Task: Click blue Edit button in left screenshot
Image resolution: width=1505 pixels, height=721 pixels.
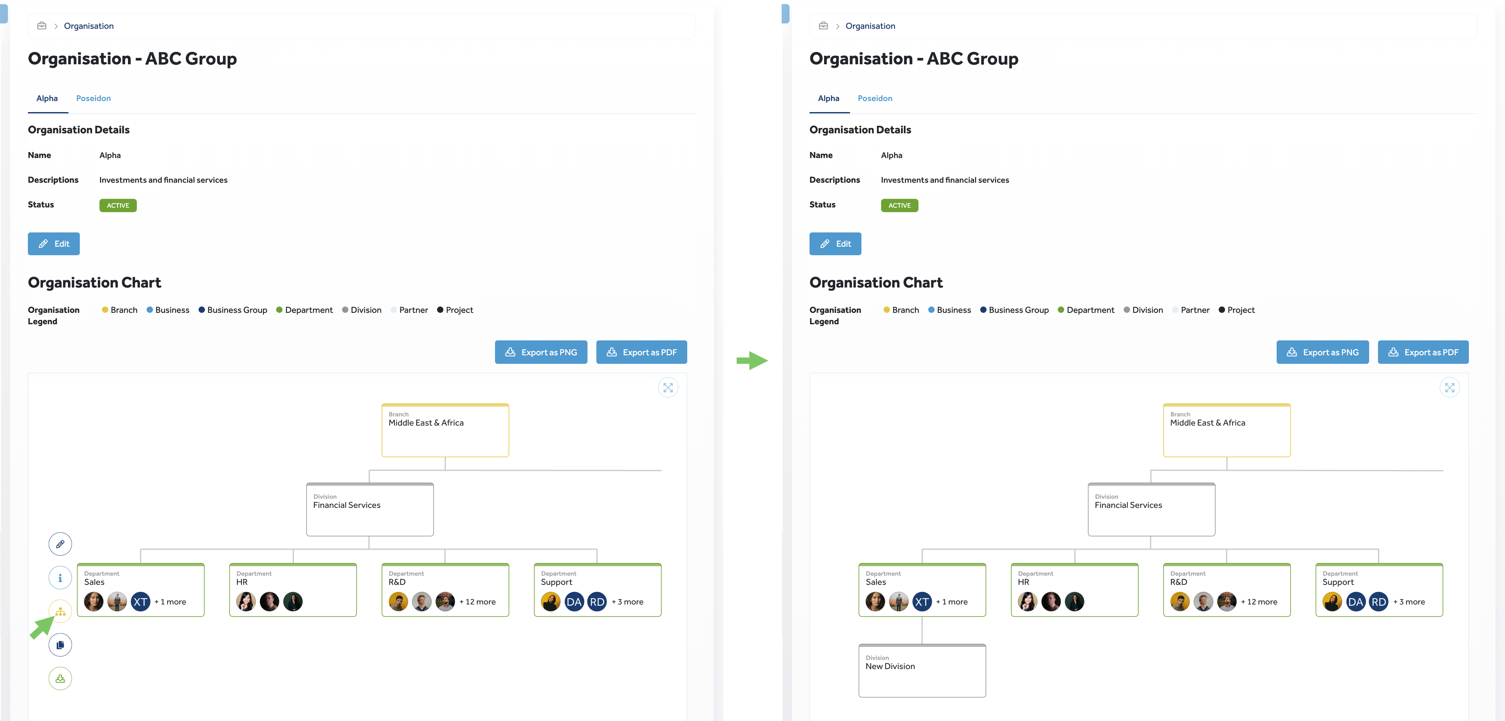Action: [x=54, y=243]
